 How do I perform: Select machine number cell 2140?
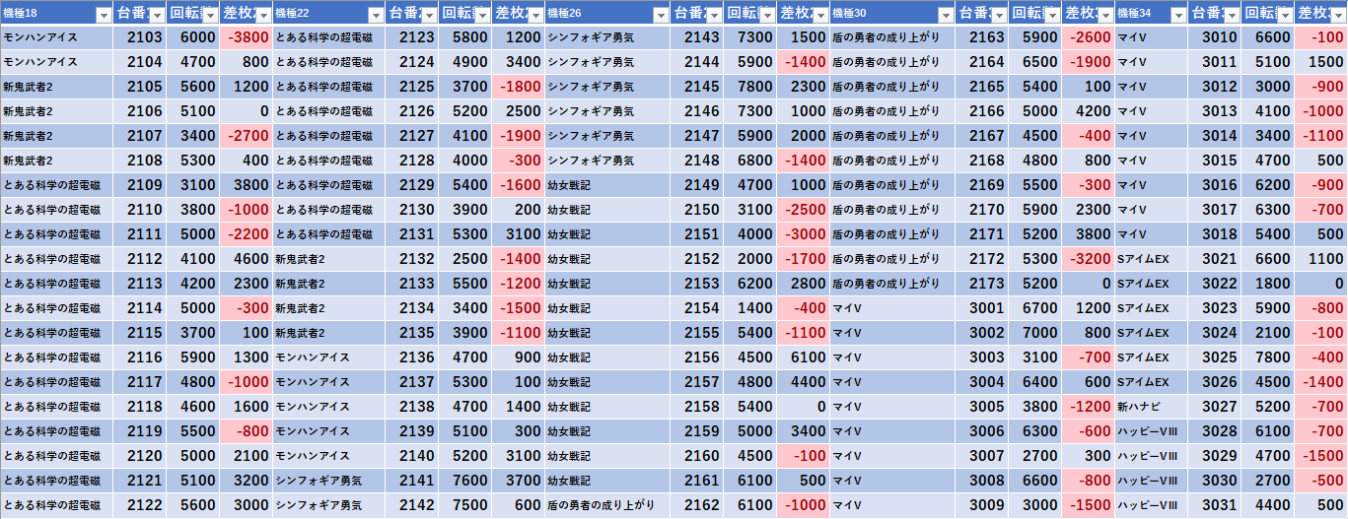[411, 456]
